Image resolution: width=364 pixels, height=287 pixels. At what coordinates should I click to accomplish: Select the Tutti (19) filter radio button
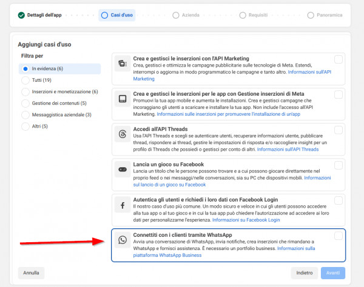point(25,80)
